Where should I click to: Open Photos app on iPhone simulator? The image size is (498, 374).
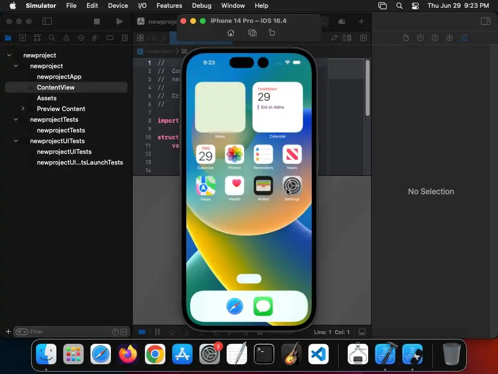(234, 154)
